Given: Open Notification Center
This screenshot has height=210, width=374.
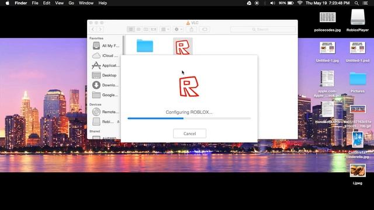Looking at the screenshot, I should (365, 3).
